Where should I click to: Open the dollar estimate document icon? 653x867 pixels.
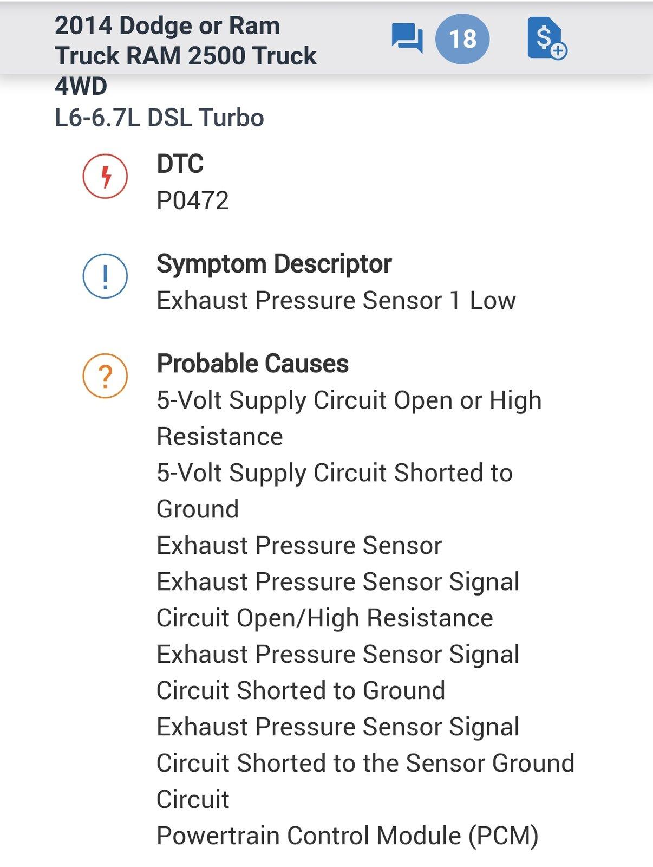click(x=546, y=38)
